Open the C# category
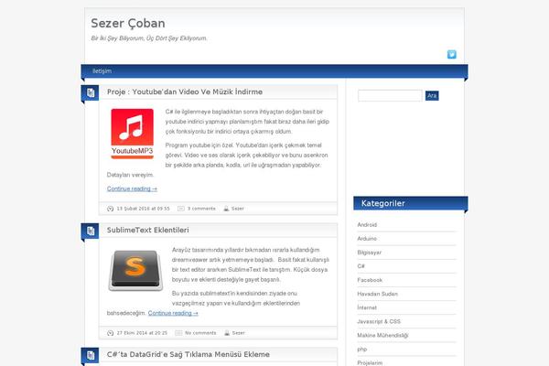 click(361, 266)
